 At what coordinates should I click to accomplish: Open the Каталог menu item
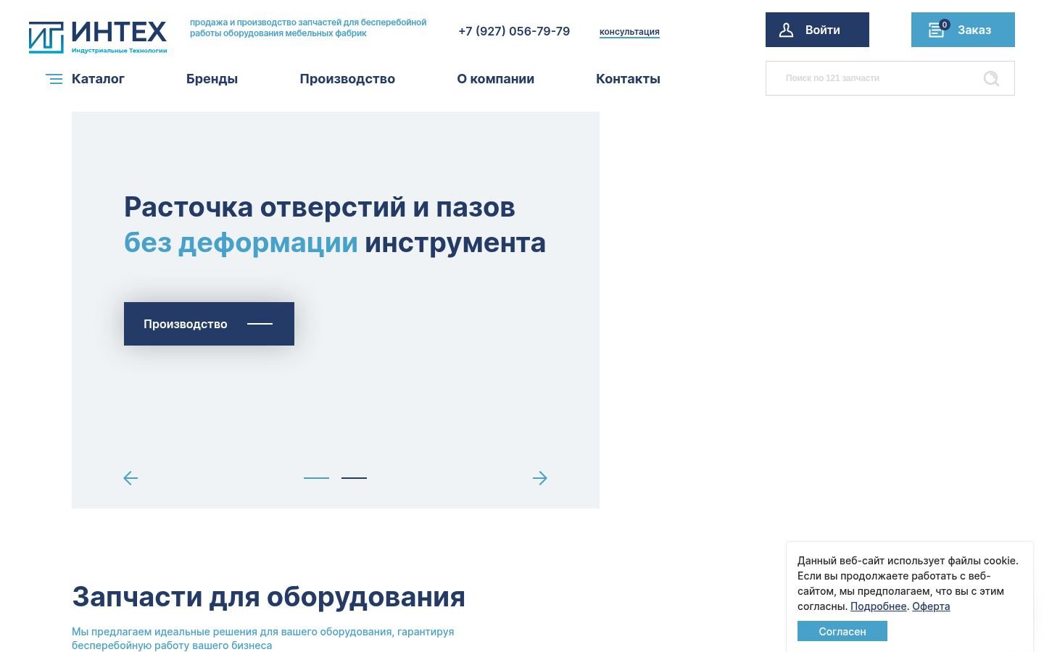[98, 79]
